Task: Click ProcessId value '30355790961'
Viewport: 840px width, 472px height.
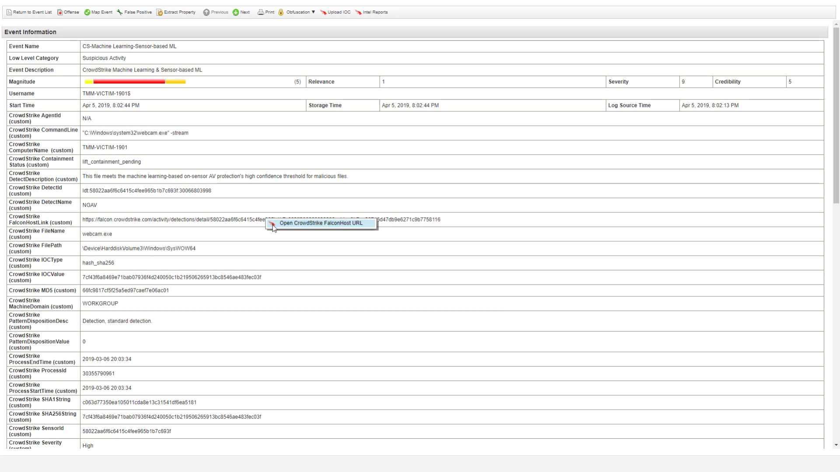Action: tap(98, 374)
